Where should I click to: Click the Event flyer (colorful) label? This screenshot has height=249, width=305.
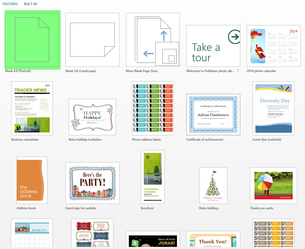[x=267, y=140]
